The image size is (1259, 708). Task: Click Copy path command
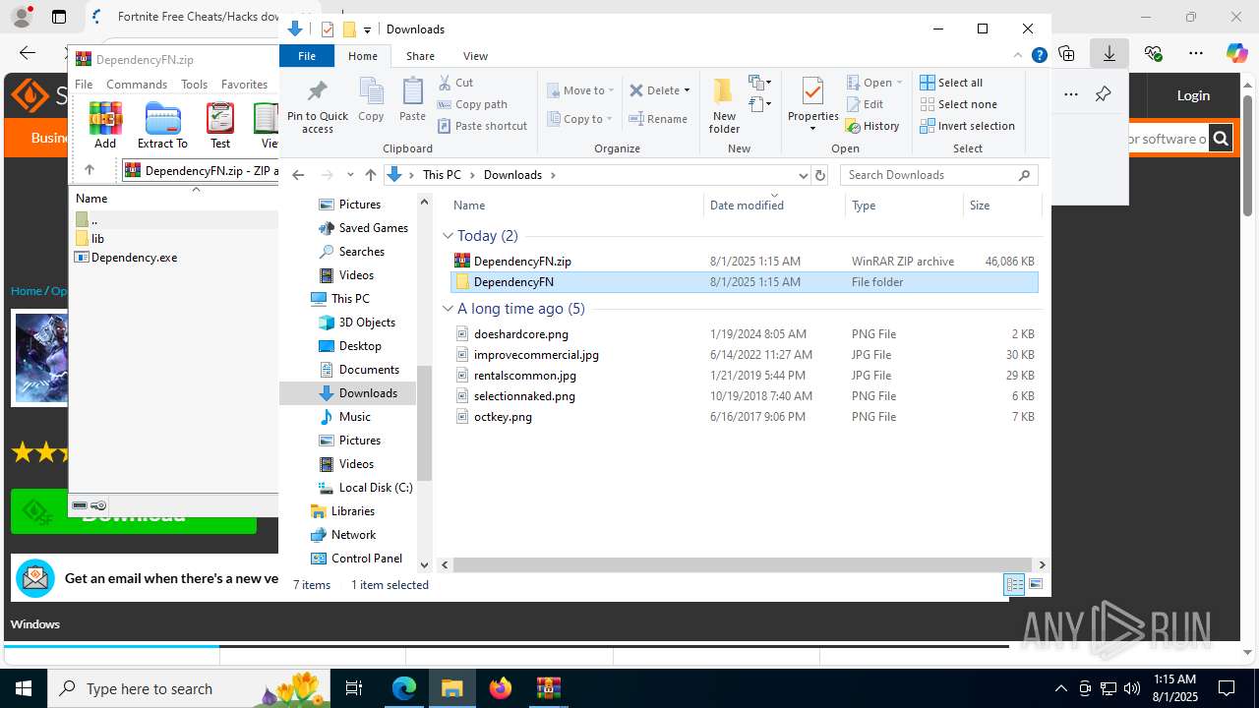[472, 104]
